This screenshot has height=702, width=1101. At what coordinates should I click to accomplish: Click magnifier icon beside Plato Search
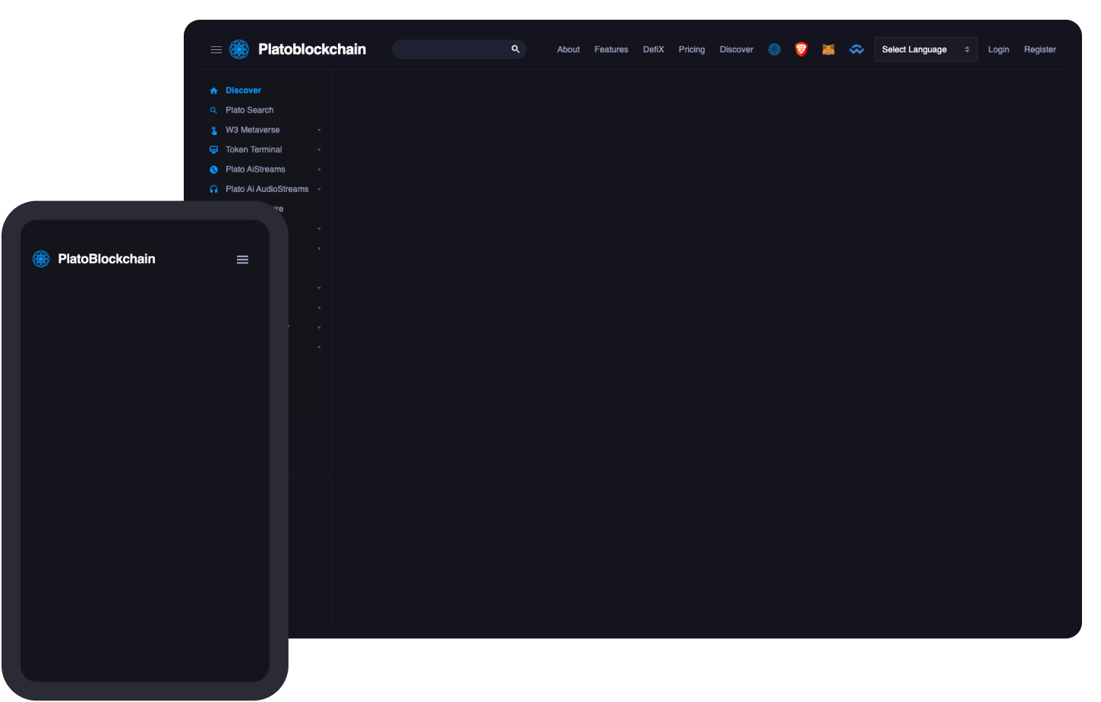click(x=214, y=110)
